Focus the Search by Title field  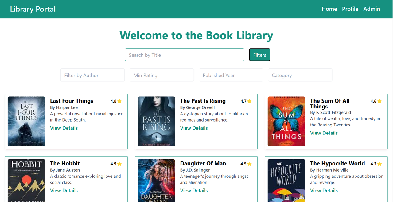[185, 55]
